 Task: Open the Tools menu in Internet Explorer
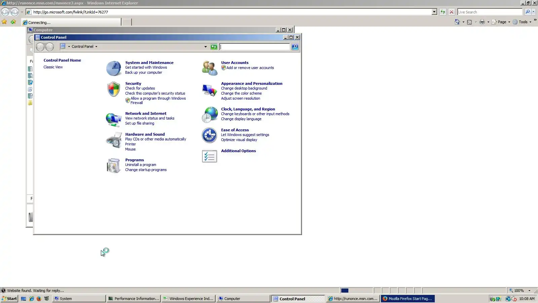pos(522,22)
